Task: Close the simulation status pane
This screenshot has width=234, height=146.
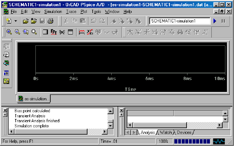Action: 122,110
